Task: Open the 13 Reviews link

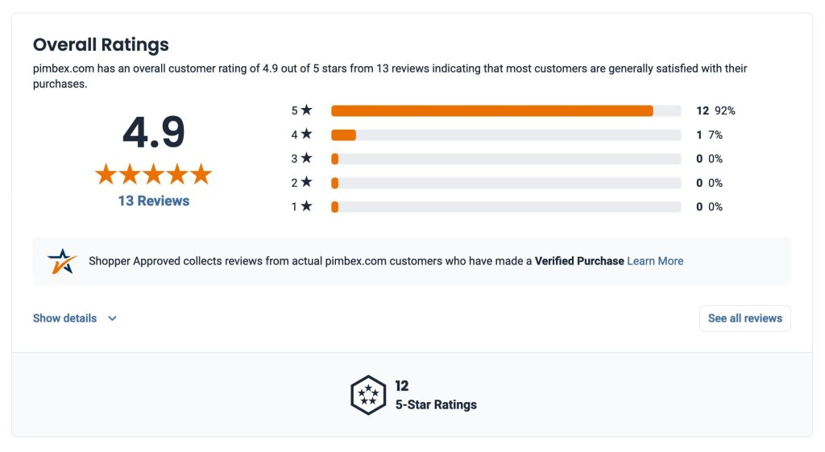Action: (154, 201)
